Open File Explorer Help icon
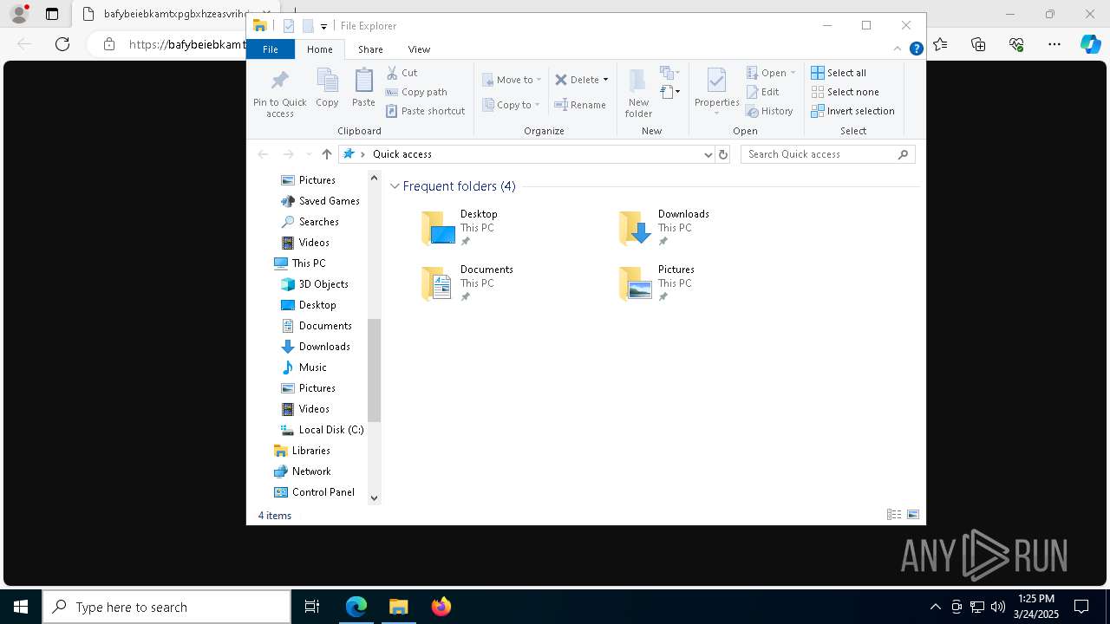The height and width of the screenshot is (624, 1110). (916, 49)
